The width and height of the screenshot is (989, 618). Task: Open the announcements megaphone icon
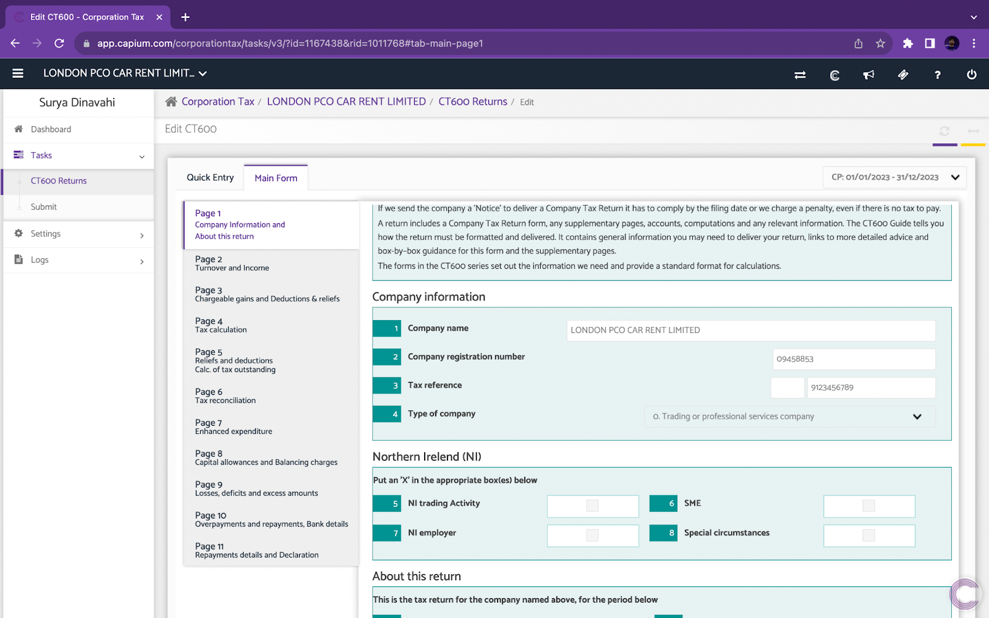coord(868,75)
